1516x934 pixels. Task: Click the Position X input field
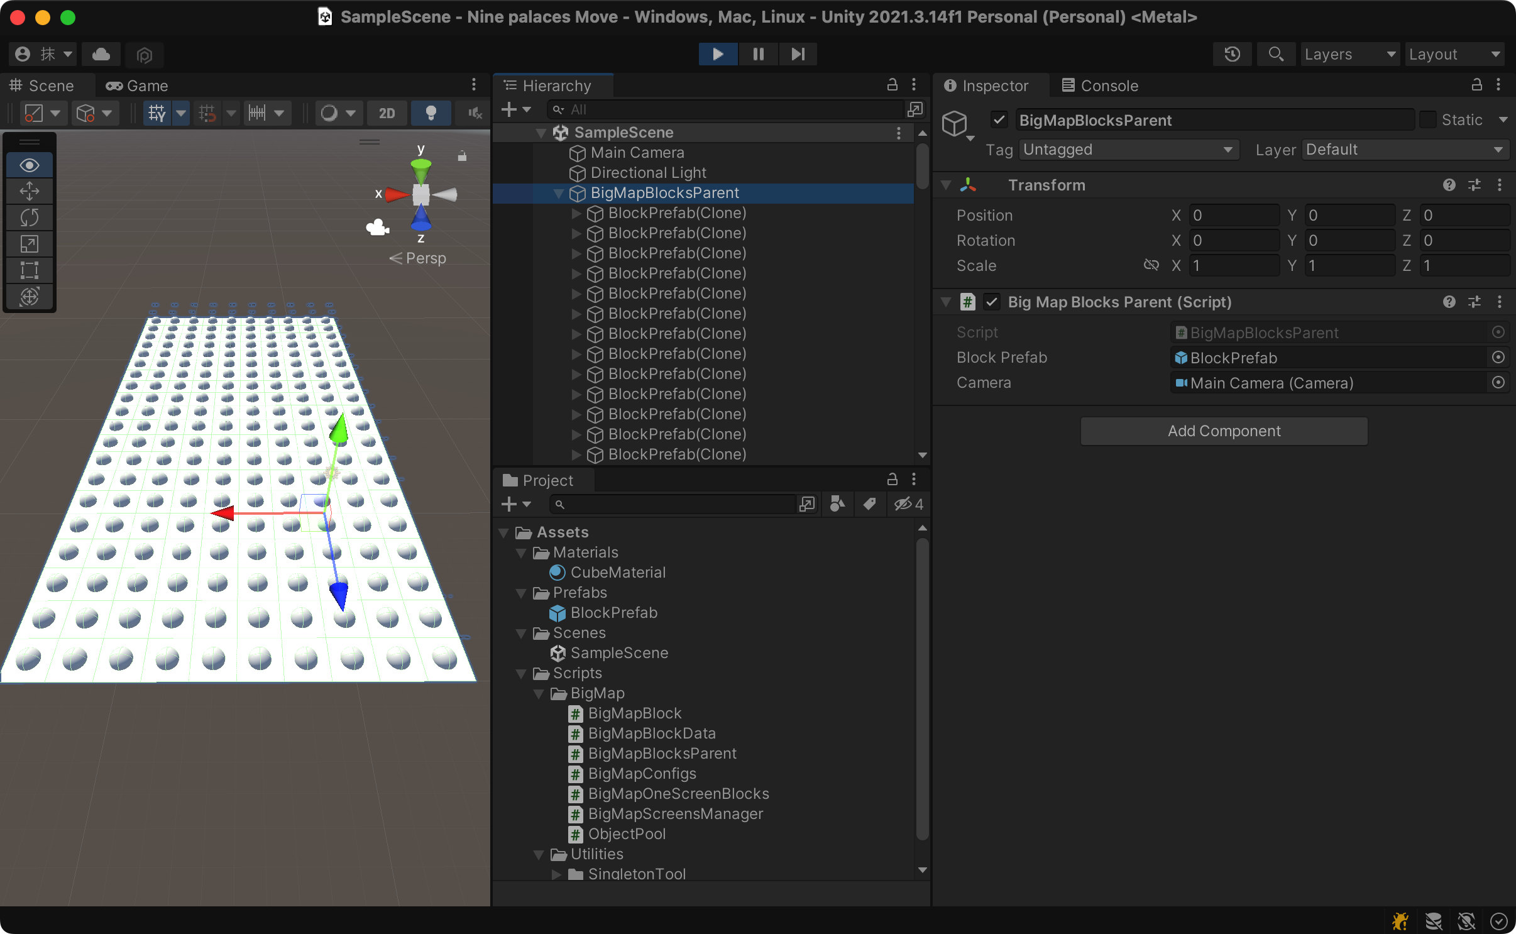(1233, 216)
